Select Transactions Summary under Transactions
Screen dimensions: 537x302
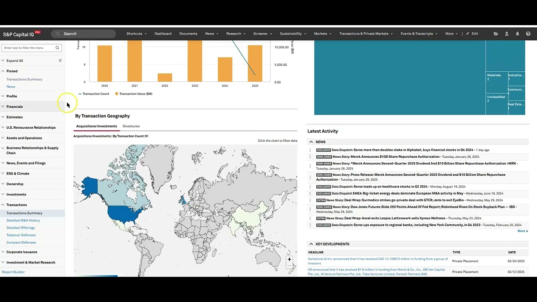coord(24,213)
